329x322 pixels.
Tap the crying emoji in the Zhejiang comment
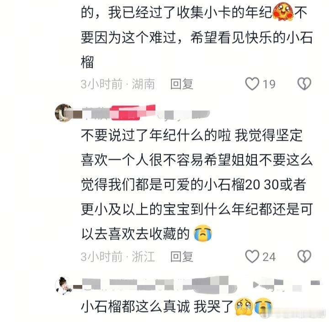coord(203,233)
